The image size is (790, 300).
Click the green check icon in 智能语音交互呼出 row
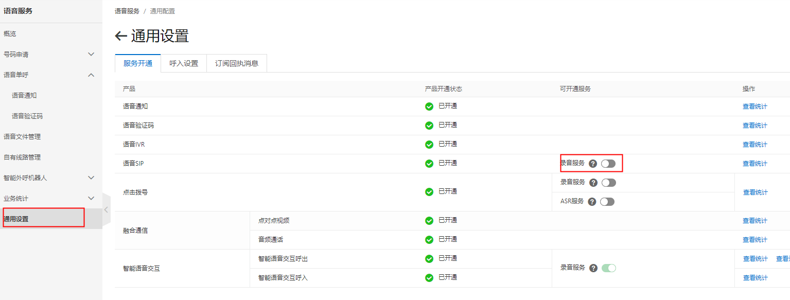[429, 259]
